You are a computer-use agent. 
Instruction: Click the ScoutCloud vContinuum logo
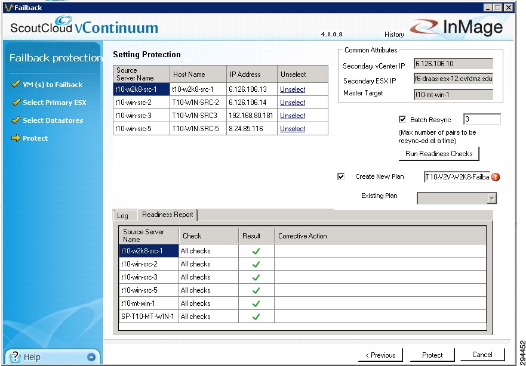(84, 26)
